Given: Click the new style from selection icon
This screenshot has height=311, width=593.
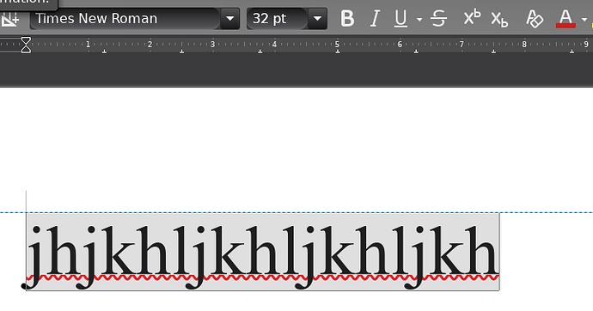Looking at the screenshot, I should coord(9,19).
